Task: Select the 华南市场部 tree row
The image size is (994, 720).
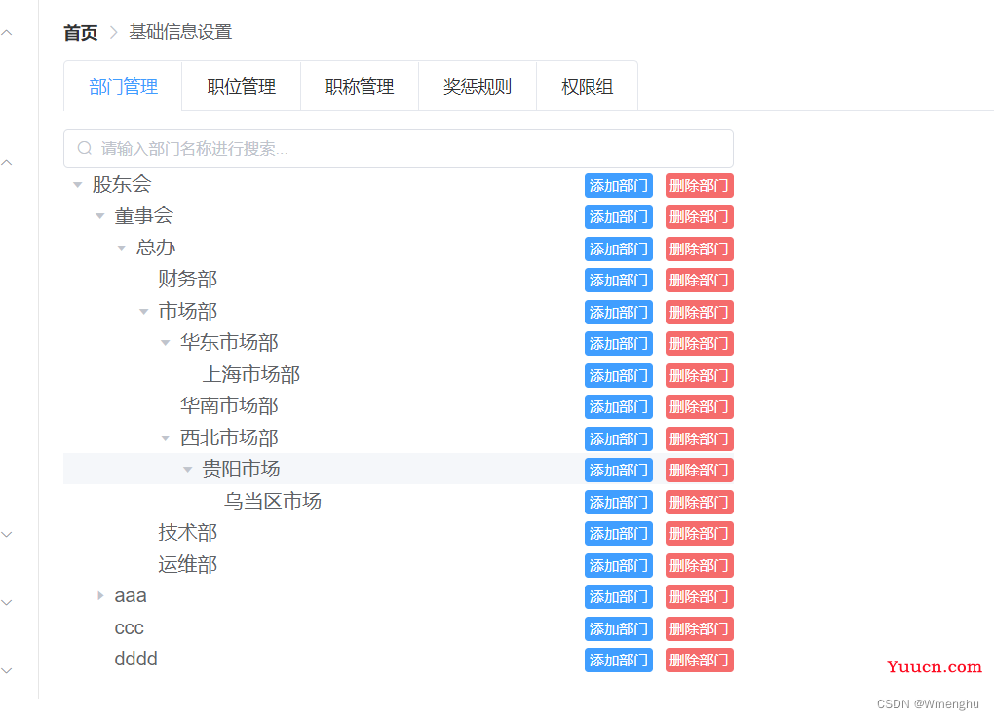Action: tap(399, 406)
